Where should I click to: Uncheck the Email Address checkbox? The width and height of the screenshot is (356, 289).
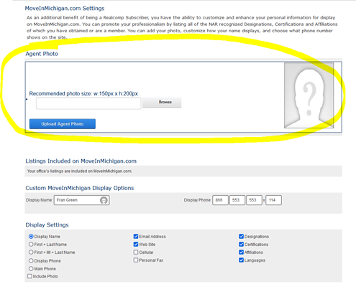coord(136,237)
